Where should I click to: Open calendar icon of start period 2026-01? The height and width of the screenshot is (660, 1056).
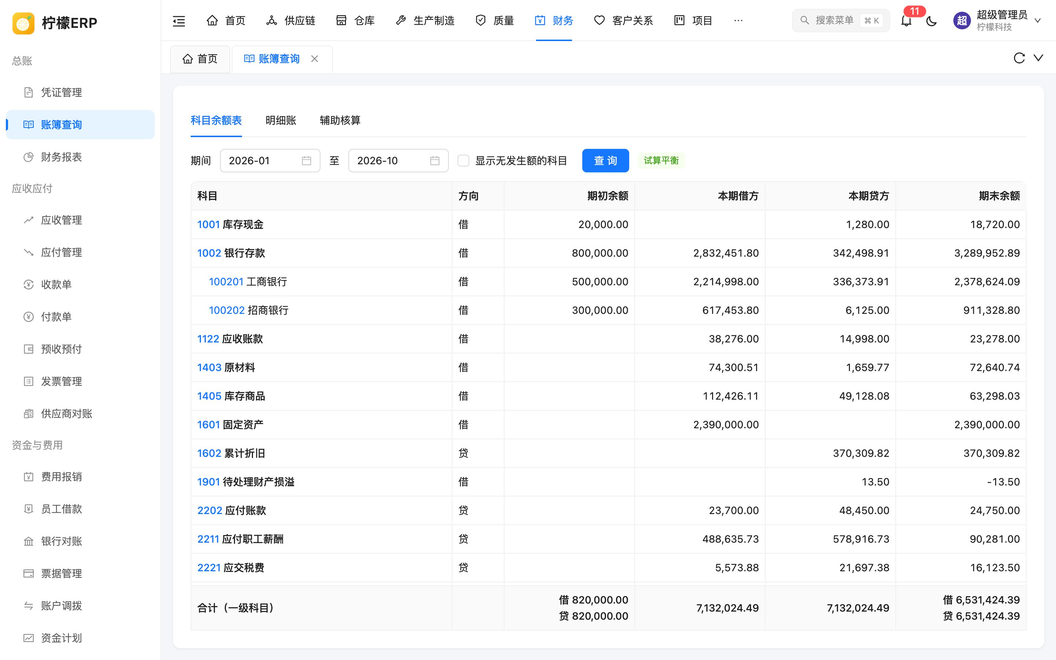306,161
